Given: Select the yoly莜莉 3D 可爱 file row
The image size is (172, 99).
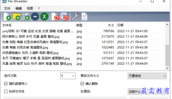Looking at the screenshot, I should 83,31.
